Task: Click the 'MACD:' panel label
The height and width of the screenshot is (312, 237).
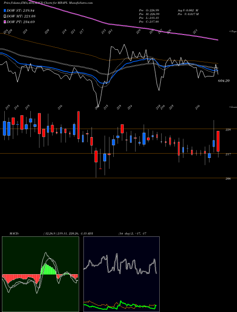Action: pos(14,233)
